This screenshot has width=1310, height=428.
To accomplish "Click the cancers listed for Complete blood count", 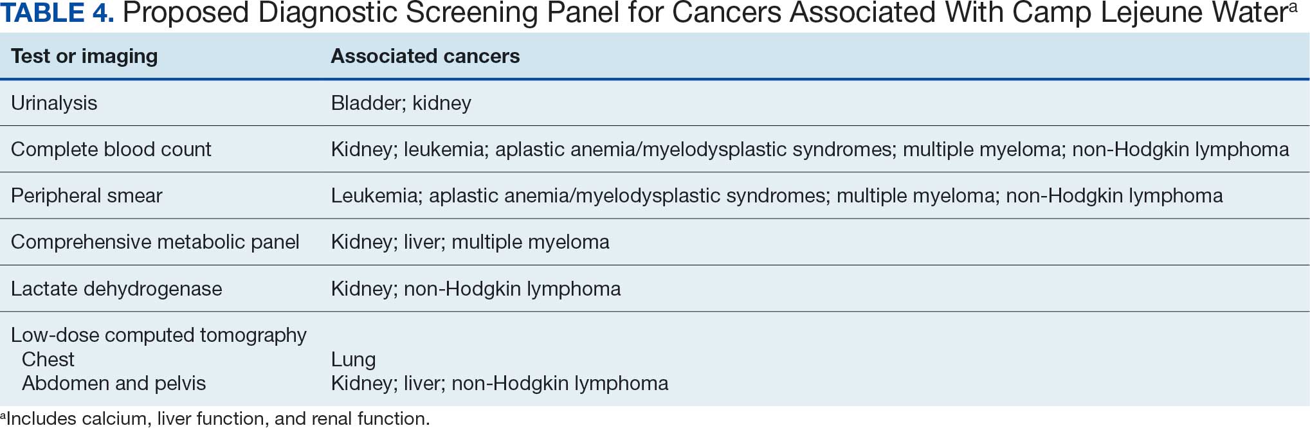I will pos(810,149).
